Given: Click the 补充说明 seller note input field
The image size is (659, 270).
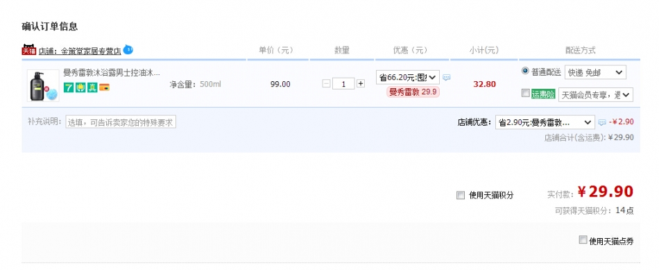Looking at the screenshot, I should click(x=121, y=122).
